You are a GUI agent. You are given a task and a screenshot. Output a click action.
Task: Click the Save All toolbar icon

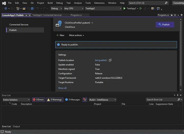32,8
